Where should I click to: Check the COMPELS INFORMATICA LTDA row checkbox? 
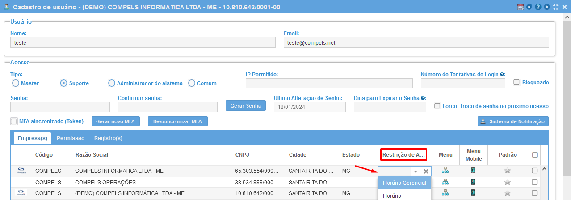535,171
